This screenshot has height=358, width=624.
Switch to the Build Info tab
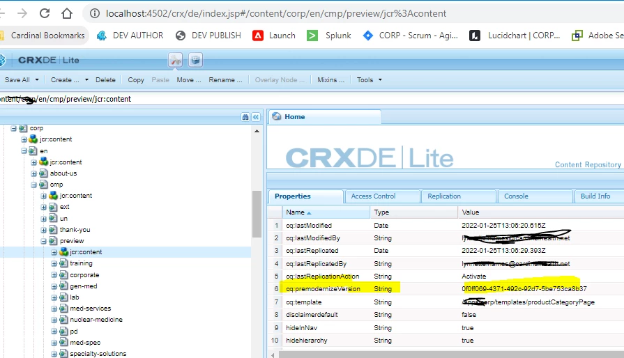(x=600, y=196)
